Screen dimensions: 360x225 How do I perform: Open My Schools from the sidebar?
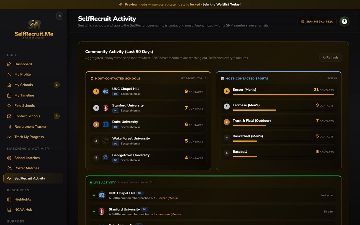[33, 85]
